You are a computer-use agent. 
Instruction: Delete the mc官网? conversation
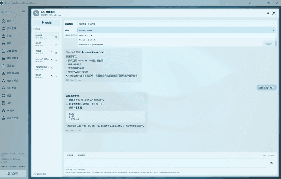pos(56,37)
